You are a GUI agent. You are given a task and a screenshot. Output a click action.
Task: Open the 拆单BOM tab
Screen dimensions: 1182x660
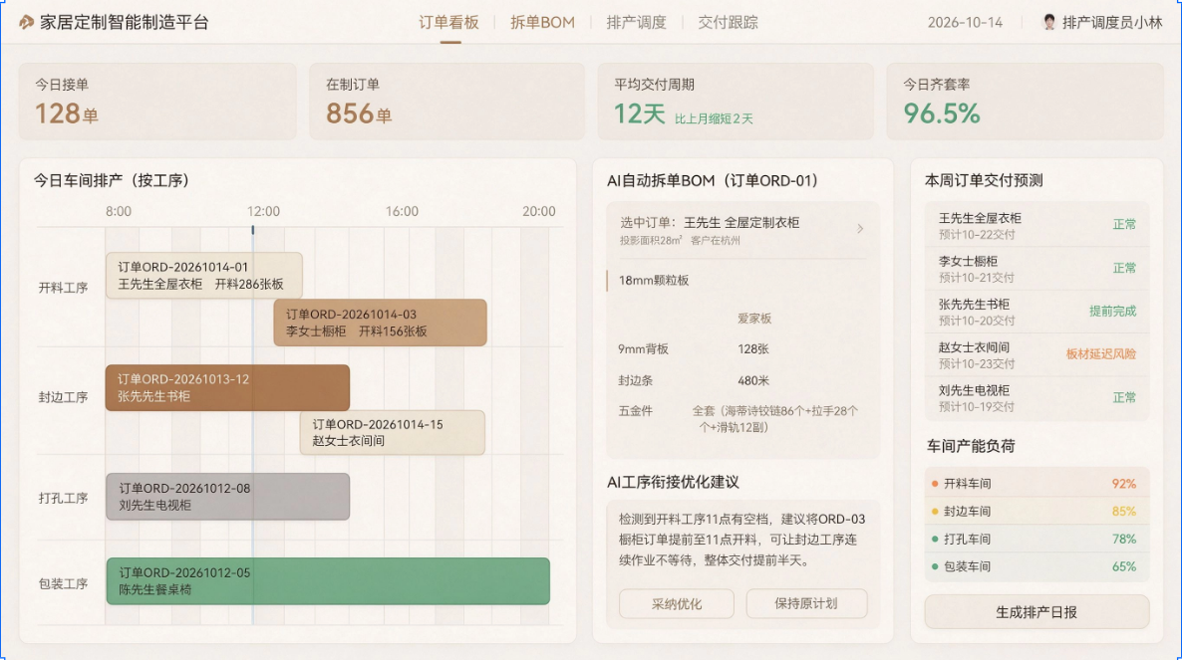[542, 23]
